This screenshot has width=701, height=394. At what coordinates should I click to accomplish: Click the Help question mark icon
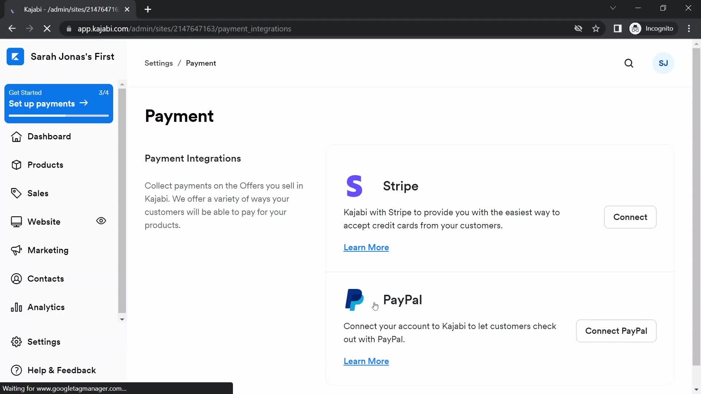tap(16, 370)
